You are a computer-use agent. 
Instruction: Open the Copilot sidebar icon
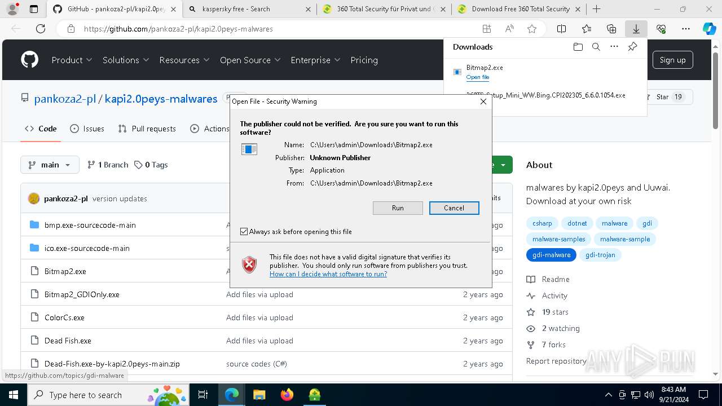[x=709, y=29]
